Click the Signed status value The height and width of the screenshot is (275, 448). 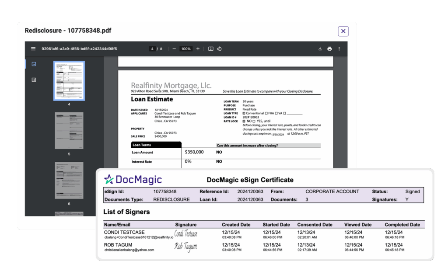[x=413, y=191]
